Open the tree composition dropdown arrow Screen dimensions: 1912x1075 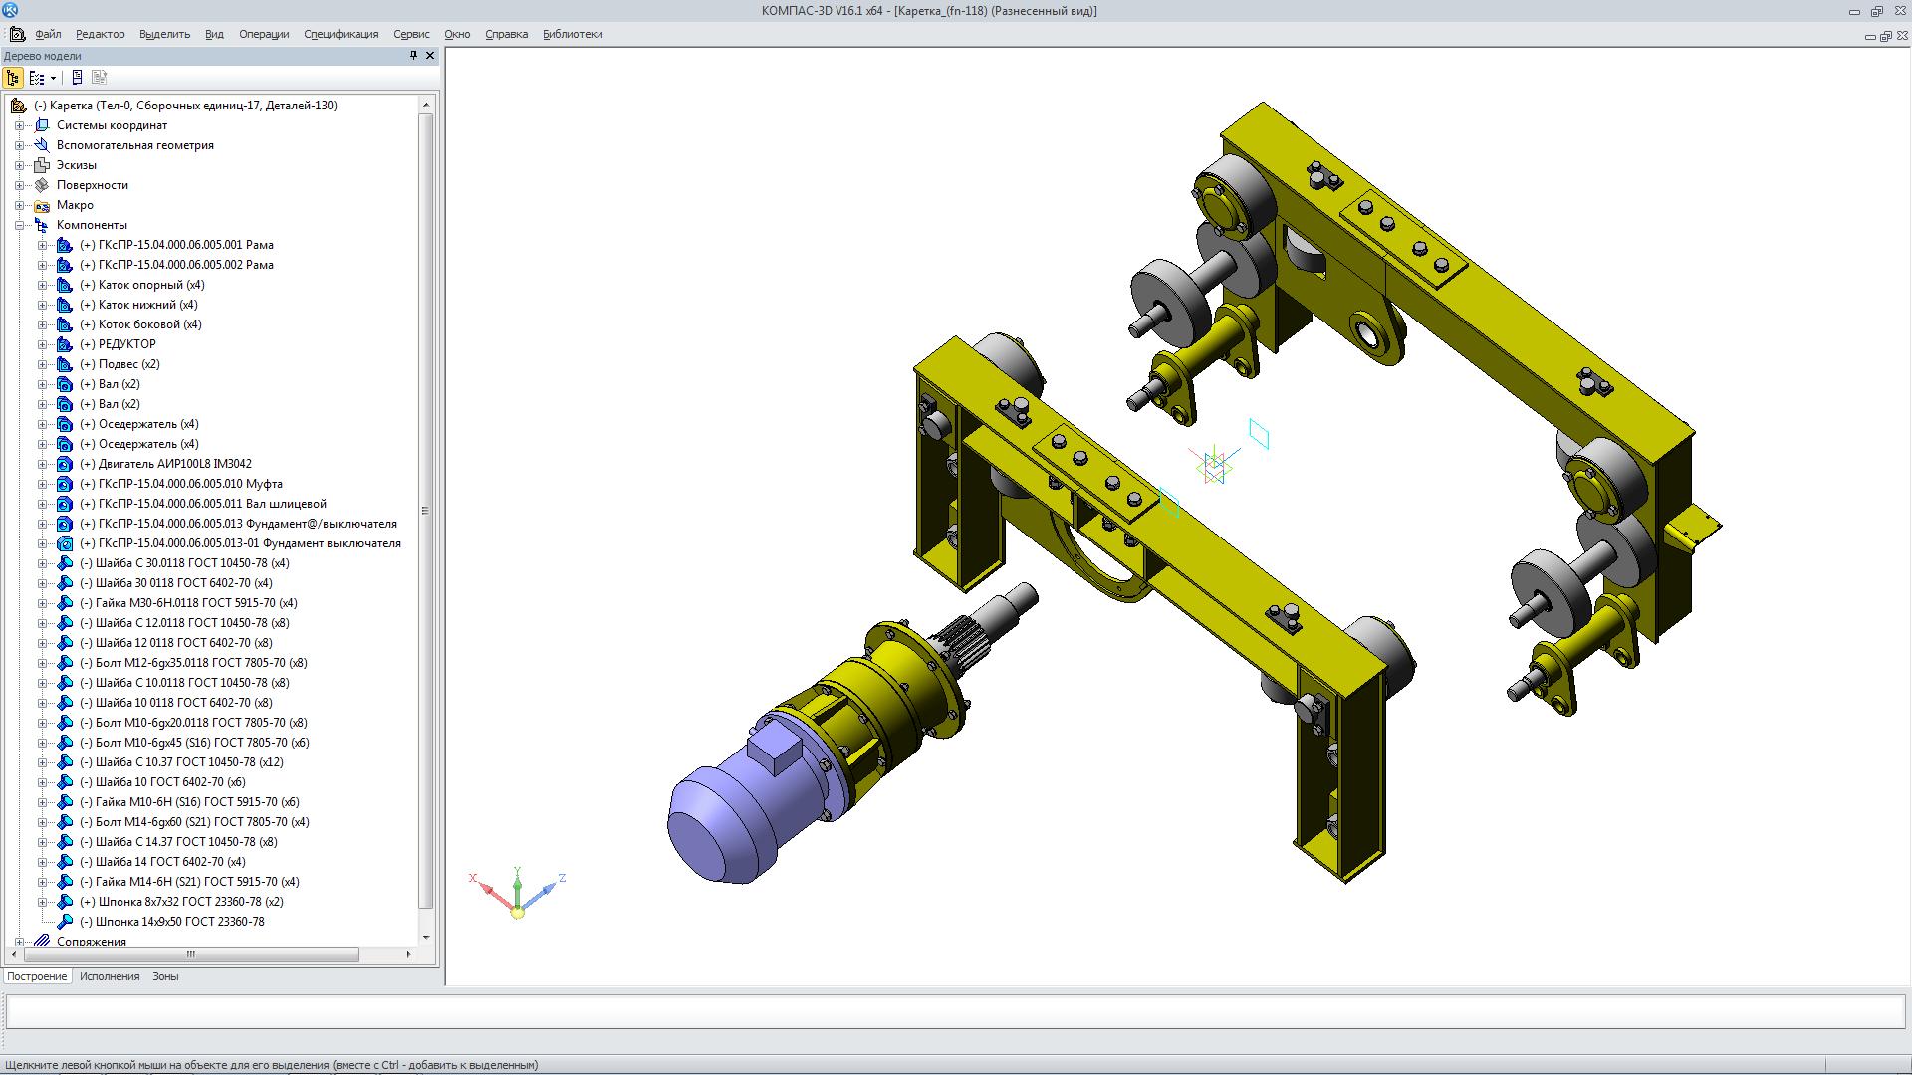[x=53, y=78]
